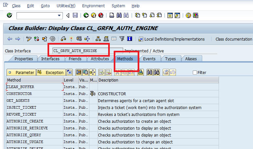This screenshot has height=149, width=253.
Task: Select the Methods tab
Action: point(125,59)
